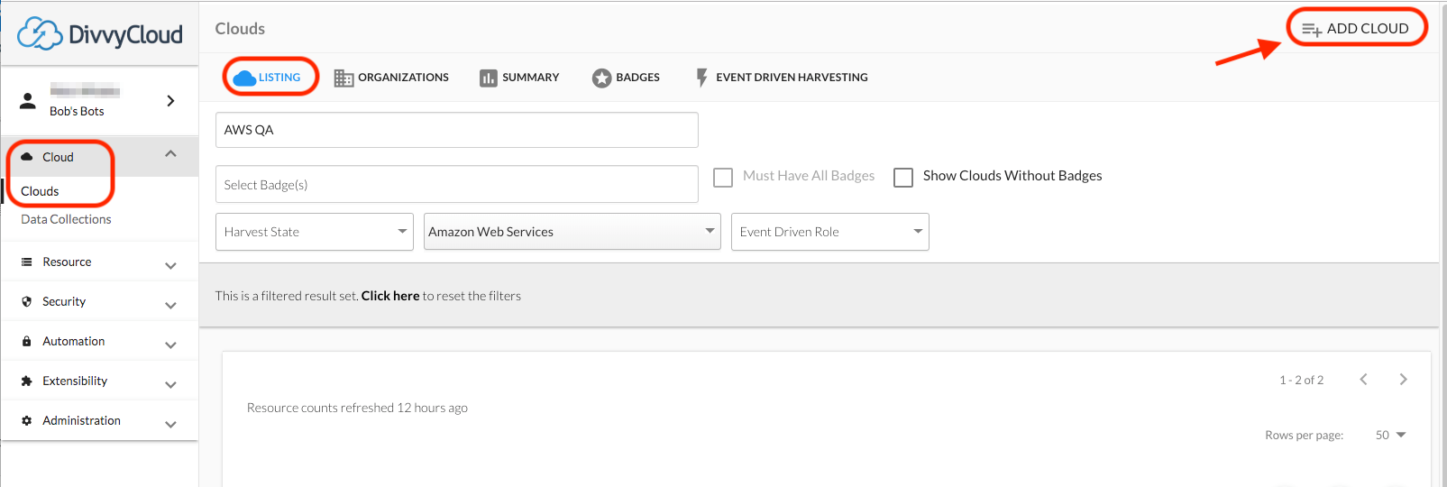The image size is (1447, 487).
Task: Open the Security menu label
Action: pyautogui.click(x=64, y=301)
